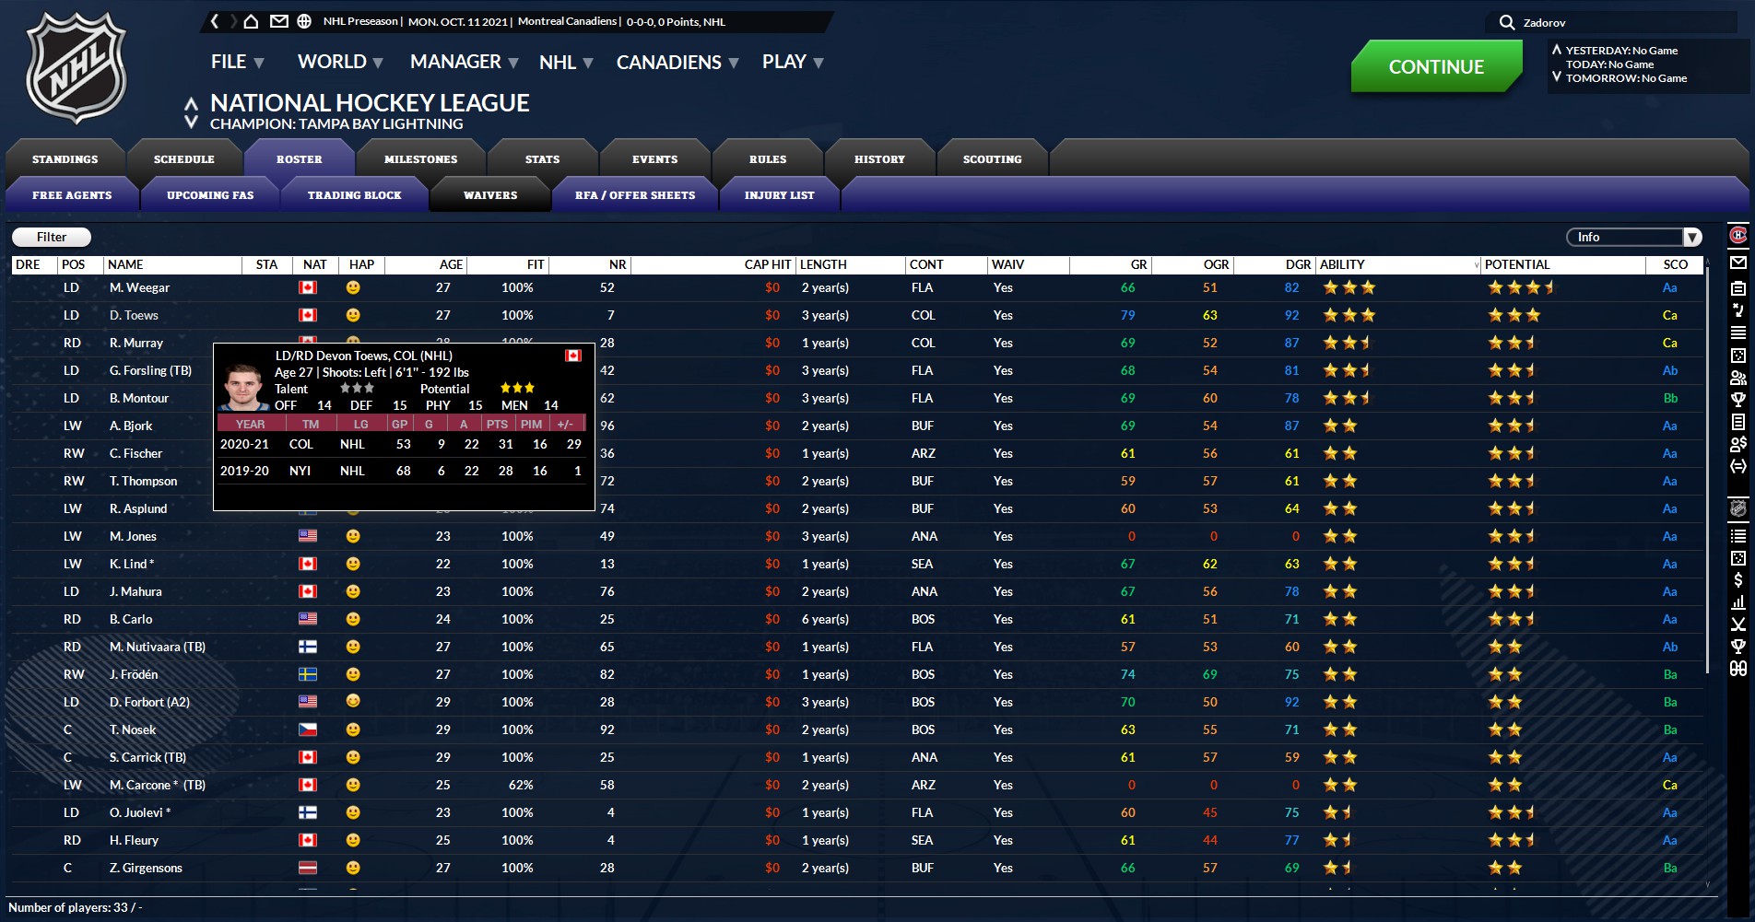Open the bulleted list icon in right sidebar

(x=1738, y=535)
